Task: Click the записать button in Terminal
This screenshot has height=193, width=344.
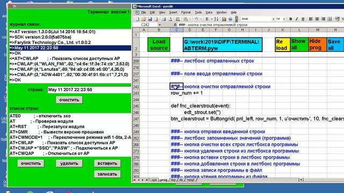Action: click(107, 174)
